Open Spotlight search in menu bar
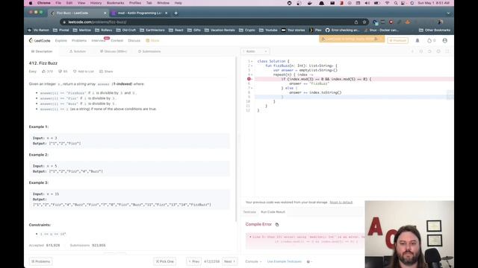 [x=396, y=3]
